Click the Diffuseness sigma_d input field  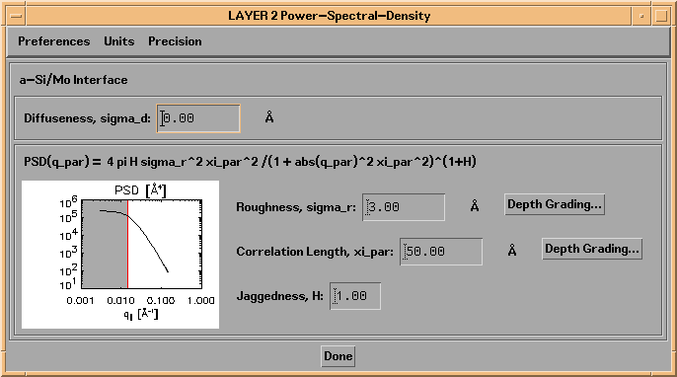click(198, 118)
